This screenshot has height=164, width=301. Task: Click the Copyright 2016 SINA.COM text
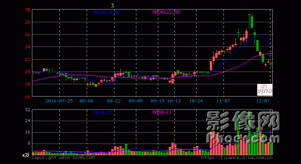tap(63, 158)
